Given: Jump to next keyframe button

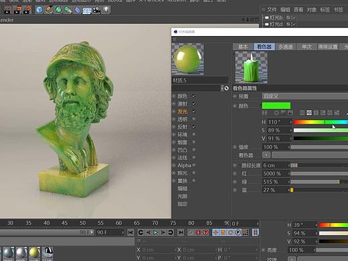Looking at the screenshot, I should 171,232.
